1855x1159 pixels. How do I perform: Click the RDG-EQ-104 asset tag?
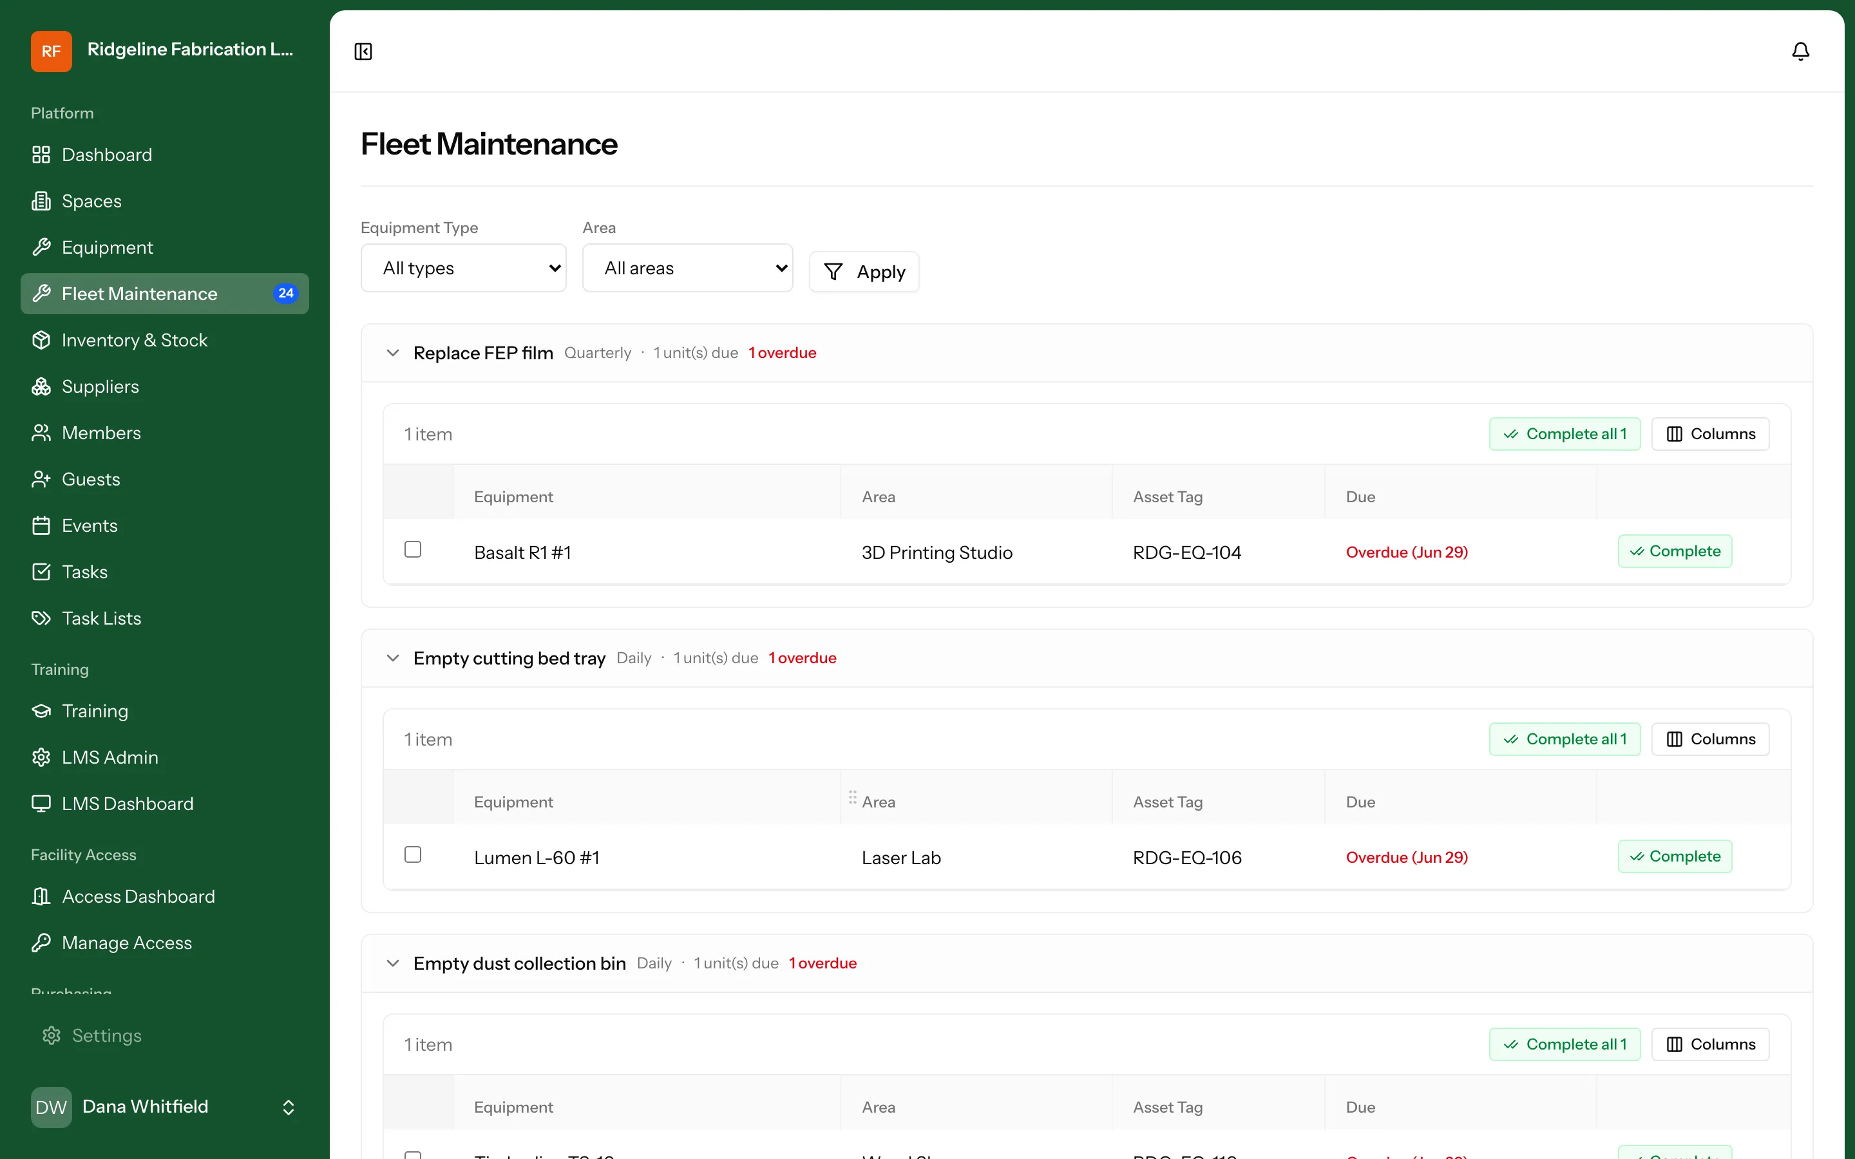pyautogui.click(x=1186, y=552)
